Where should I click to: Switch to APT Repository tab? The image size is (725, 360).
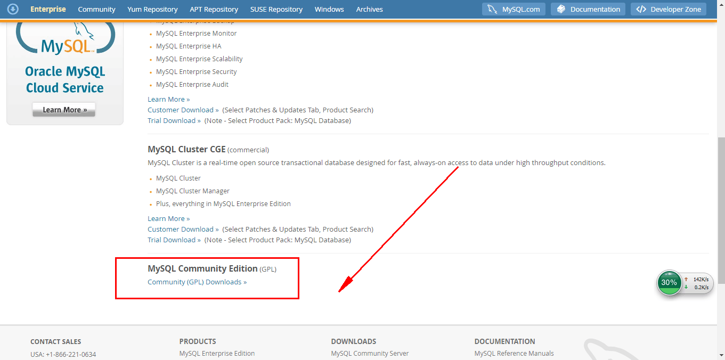pos(214,9)
